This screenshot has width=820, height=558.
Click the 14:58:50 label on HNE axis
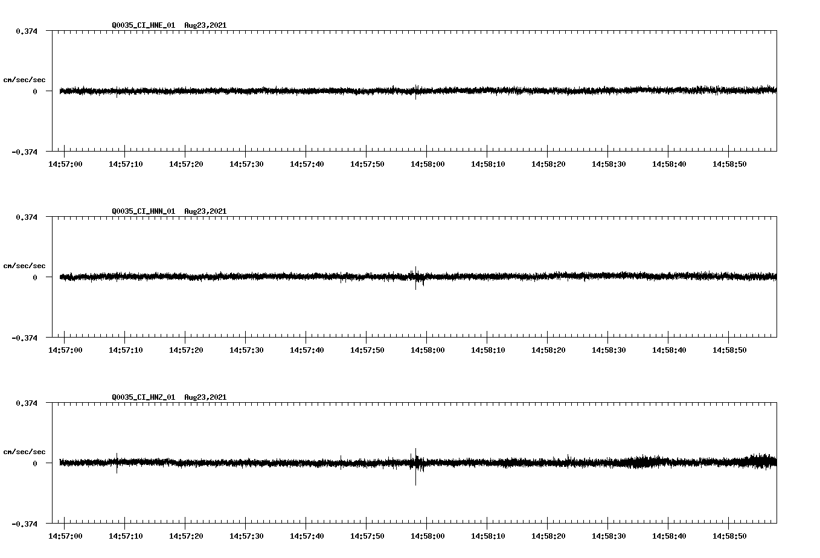[x=729, y=164]
